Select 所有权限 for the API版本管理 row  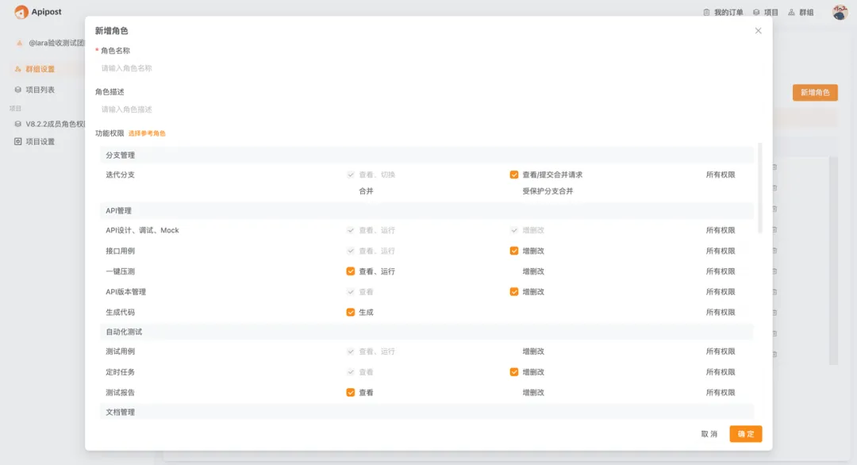(721, 292)
